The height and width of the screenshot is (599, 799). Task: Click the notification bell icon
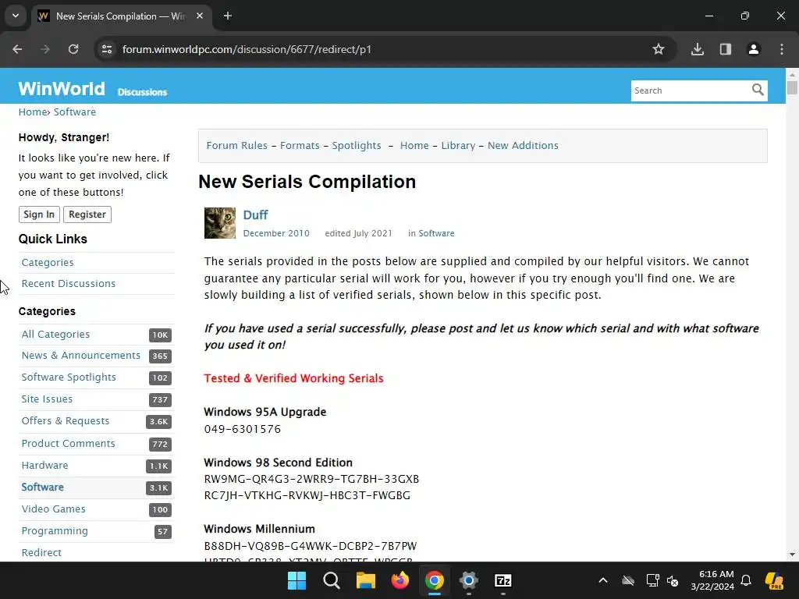(x=746, y=580)
